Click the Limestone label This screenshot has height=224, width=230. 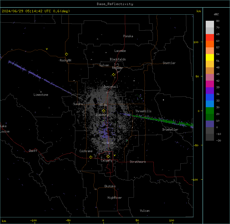pyautogui.click(x=41, y=95)
